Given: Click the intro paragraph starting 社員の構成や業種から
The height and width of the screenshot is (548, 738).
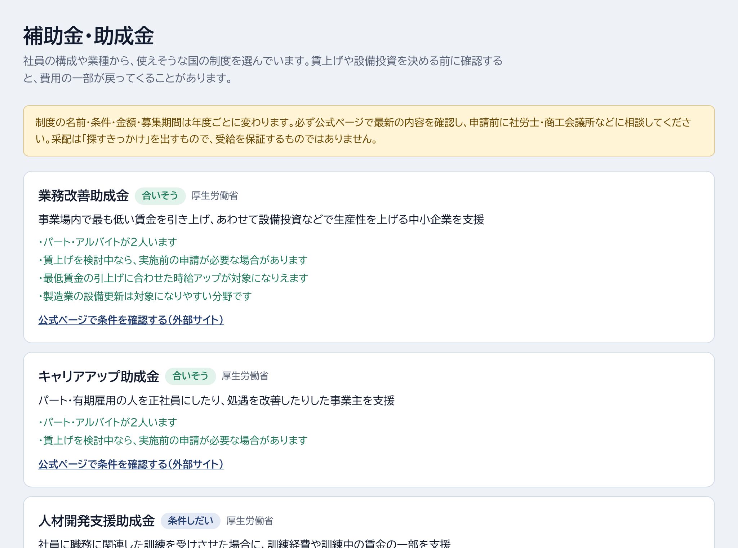Looking at the screenshot, I should [x=263, y=69].
